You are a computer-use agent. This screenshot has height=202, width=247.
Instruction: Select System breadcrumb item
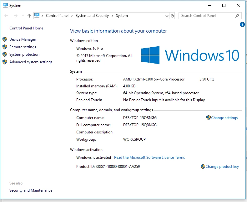[x=122, y=16]
